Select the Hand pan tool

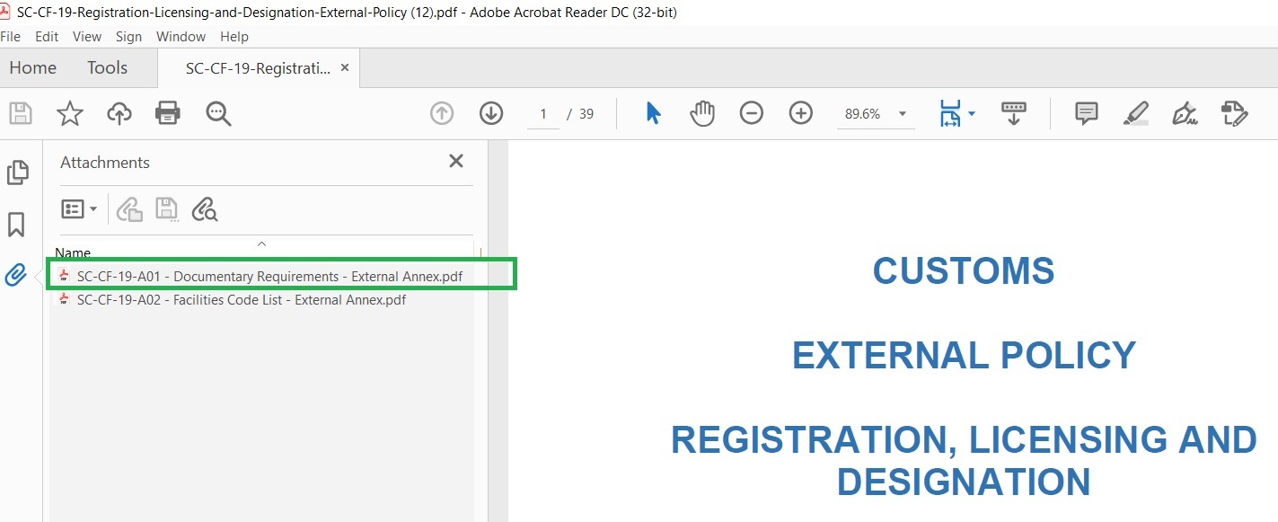[x=702, y=113]
